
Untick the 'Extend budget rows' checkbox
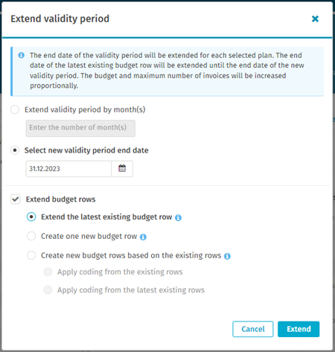click(16, 199)
